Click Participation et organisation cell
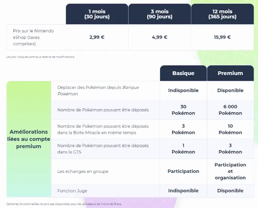Image resolution: width=258 pixels, height=208 pixels. tap(230, 171)
